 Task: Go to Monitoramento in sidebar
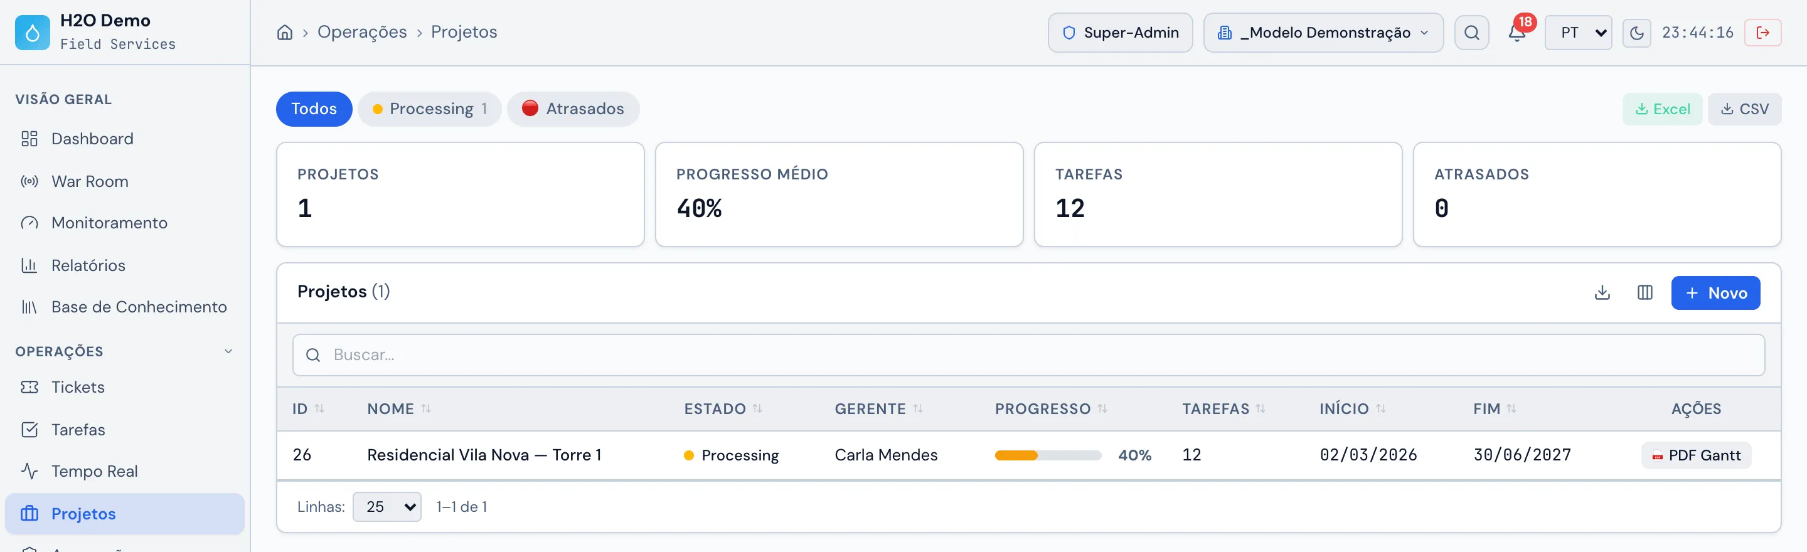125,223
